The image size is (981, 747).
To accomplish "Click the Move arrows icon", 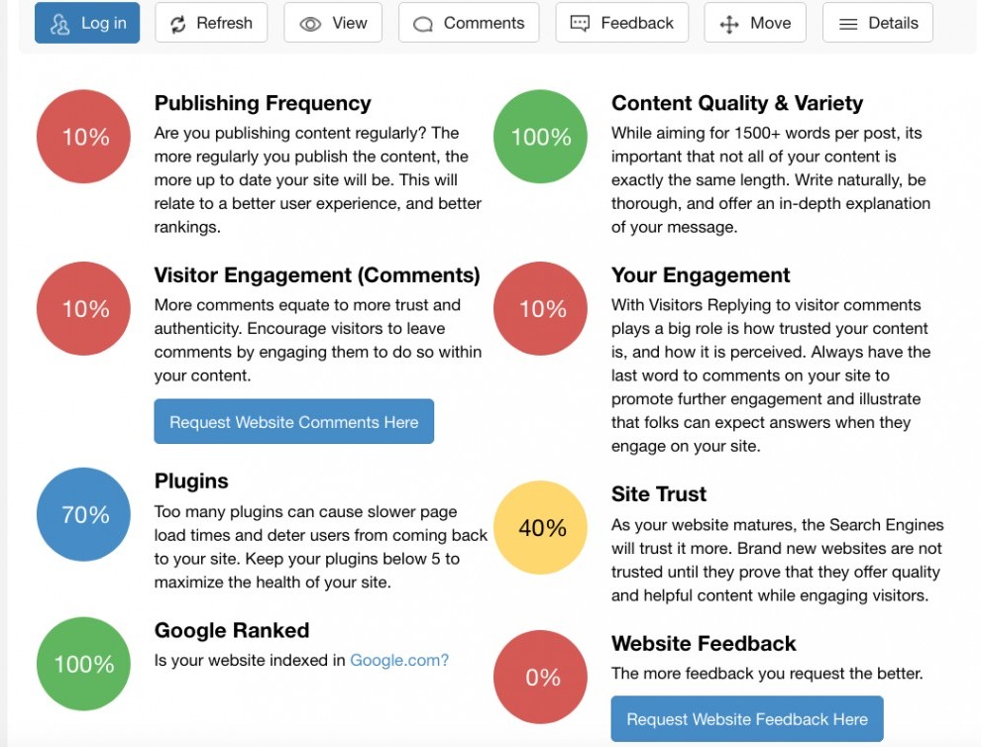I will [x=729, y=25].
